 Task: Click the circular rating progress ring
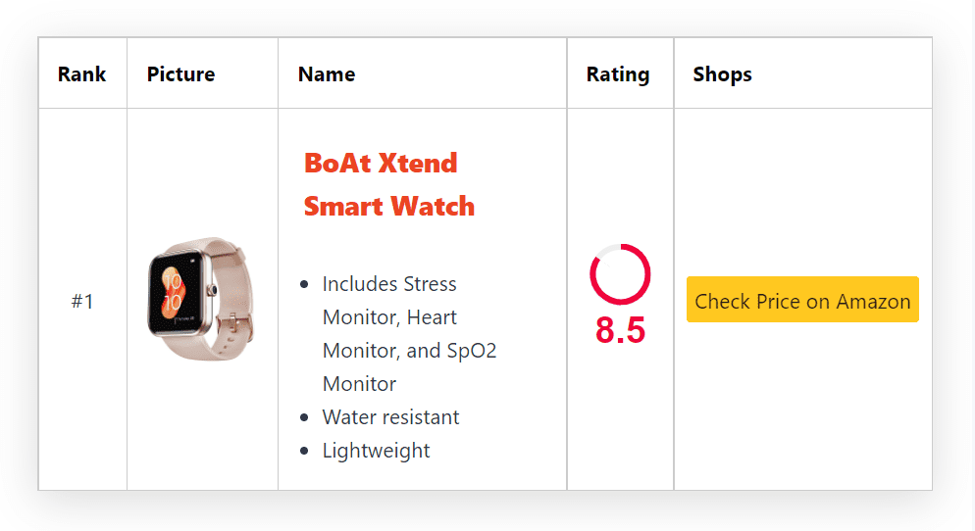pos(620,273)
